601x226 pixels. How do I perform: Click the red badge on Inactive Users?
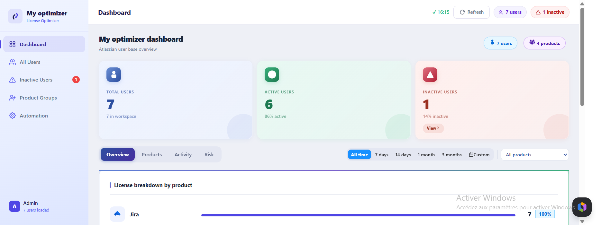tap(76, 80)
